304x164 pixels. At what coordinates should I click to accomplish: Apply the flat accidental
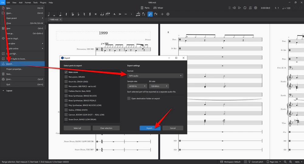tap(78, 14)
